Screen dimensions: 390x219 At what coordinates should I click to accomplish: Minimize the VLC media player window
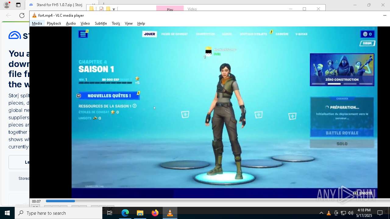coord(385,16)
